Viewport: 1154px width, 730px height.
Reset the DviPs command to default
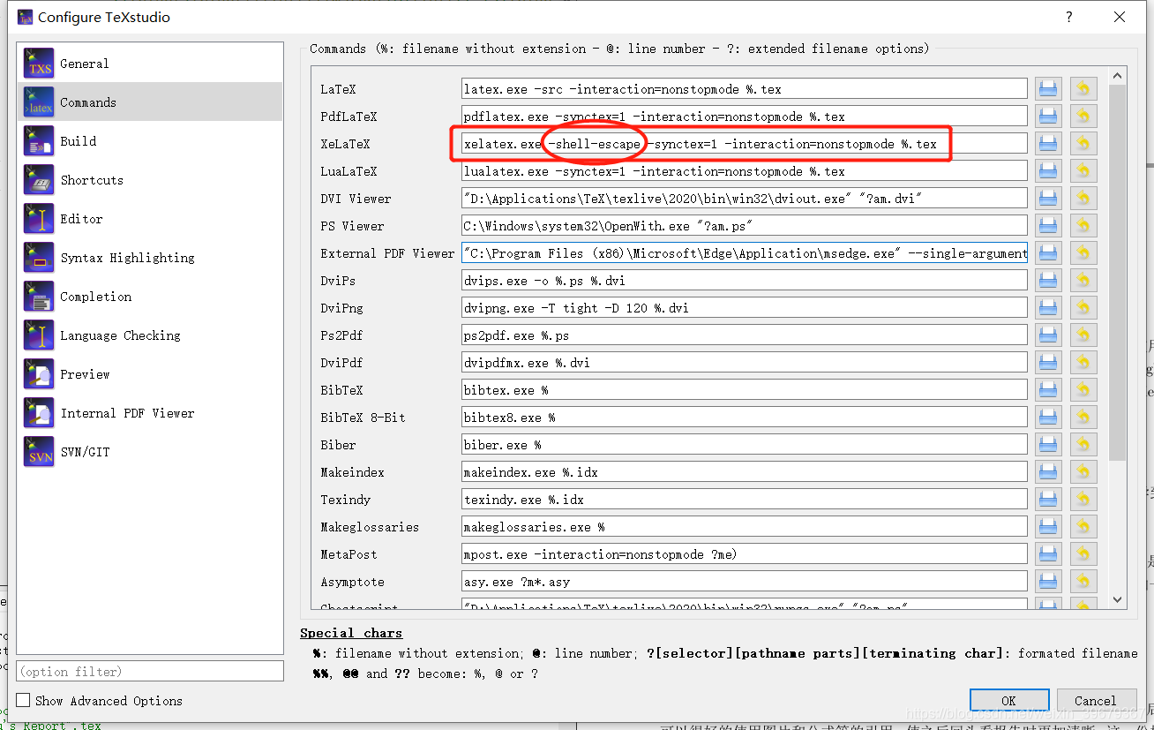pyautogui.click(x=1083, y=280)
